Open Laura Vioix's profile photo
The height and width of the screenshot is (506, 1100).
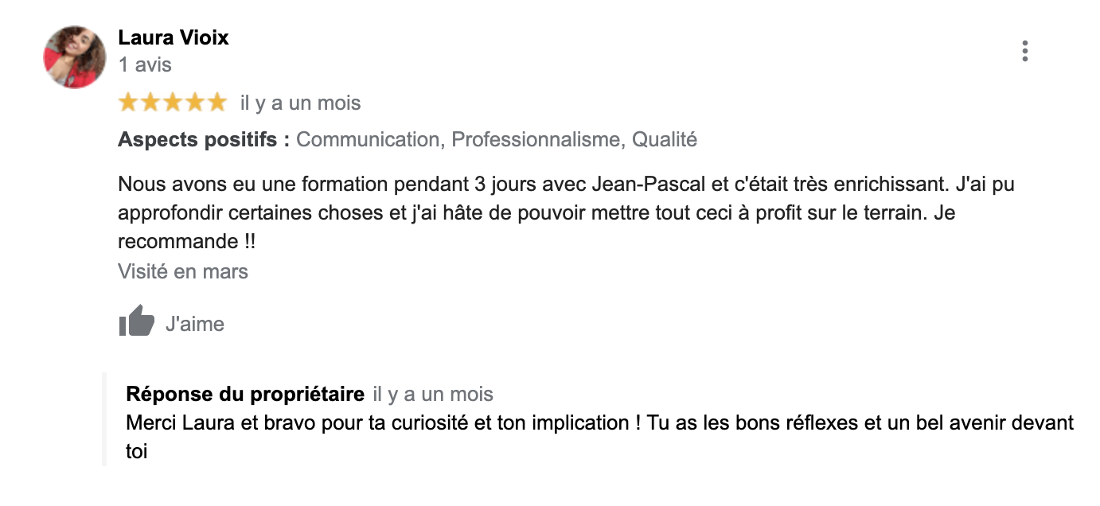(74, 57)
